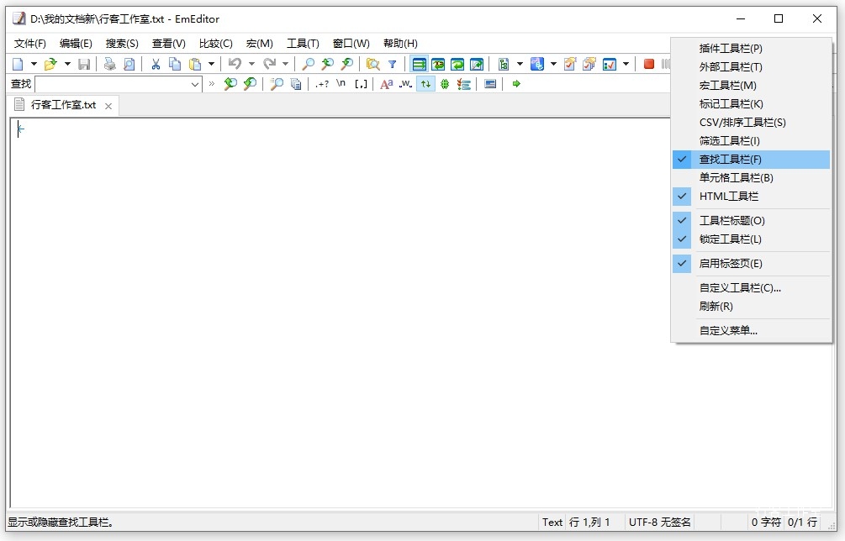Click the outline tree icon in the toolbar

coord(504,65)
